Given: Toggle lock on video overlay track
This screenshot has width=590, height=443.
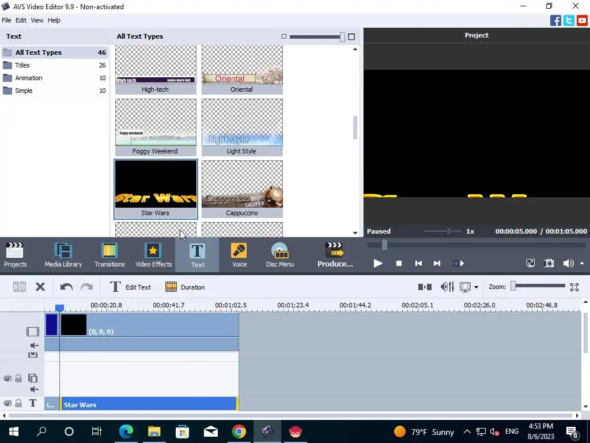Looking at the screenshot, I should [x=18, y=378].
